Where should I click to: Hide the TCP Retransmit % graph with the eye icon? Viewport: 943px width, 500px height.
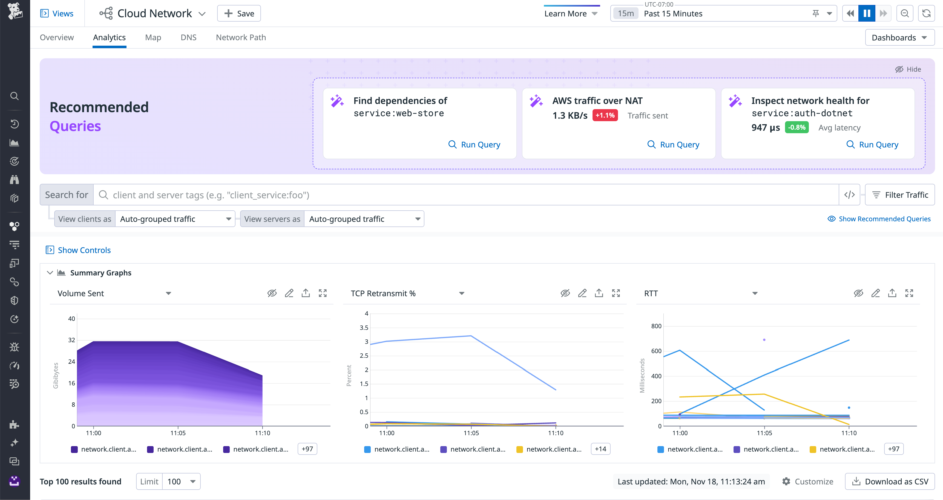[565, 293]
